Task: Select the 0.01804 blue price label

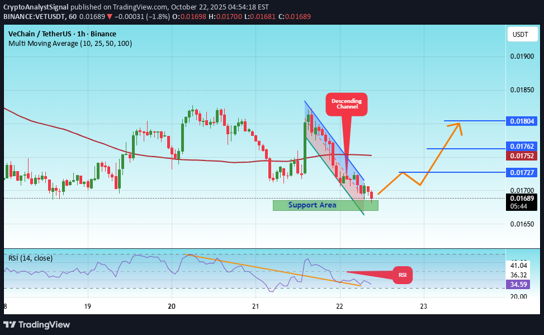Action: pyautogui.click(x=522, y=121)
